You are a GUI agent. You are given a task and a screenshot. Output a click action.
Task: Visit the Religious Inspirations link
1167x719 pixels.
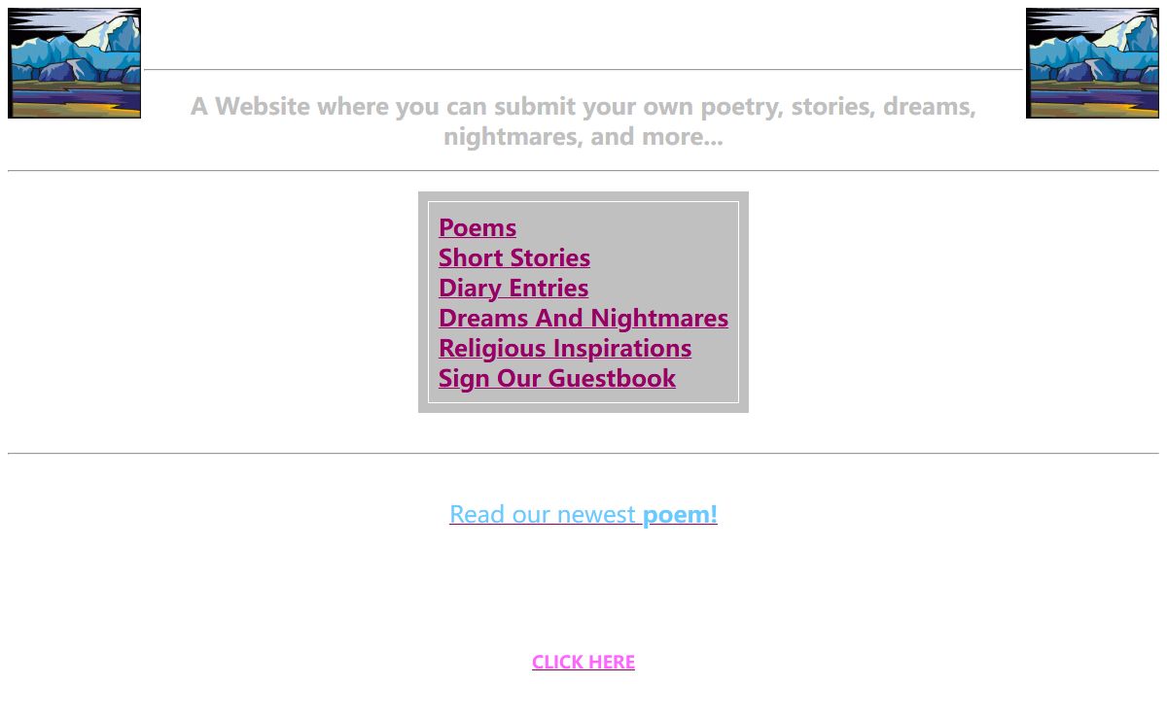point(565,348)
